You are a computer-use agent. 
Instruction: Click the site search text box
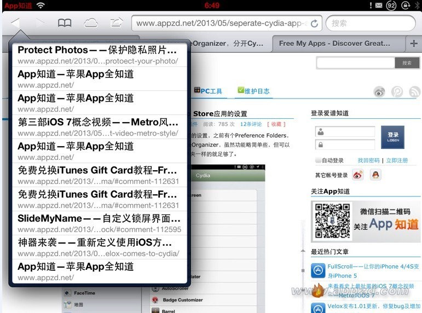coord(356,63)
